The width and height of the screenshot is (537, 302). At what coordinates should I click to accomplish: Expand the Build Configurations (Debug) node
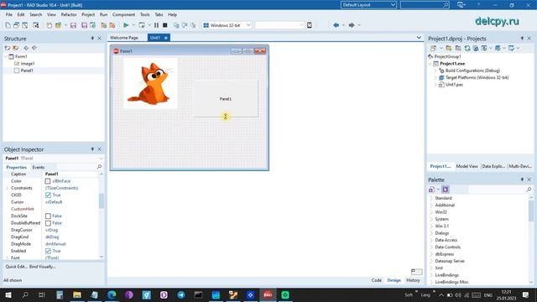coord(435,70)
